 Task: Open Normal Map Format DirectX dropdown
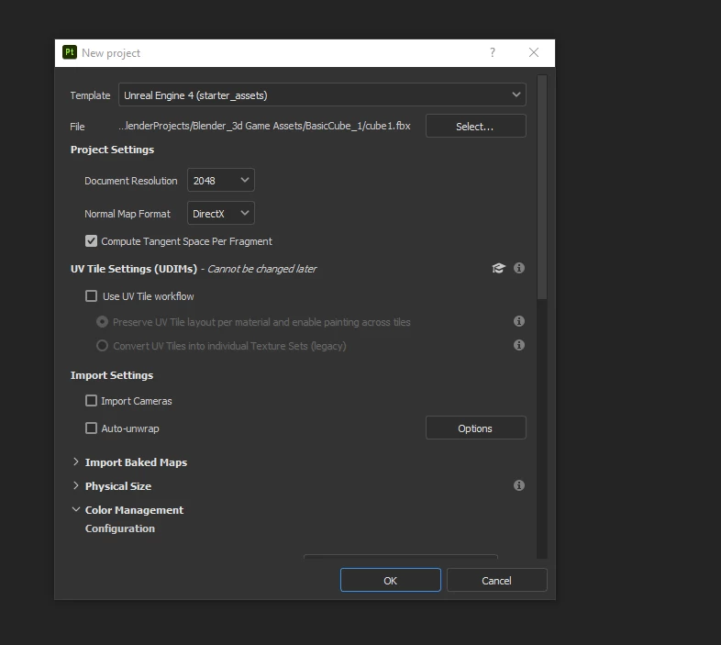(x=221, y=214)
